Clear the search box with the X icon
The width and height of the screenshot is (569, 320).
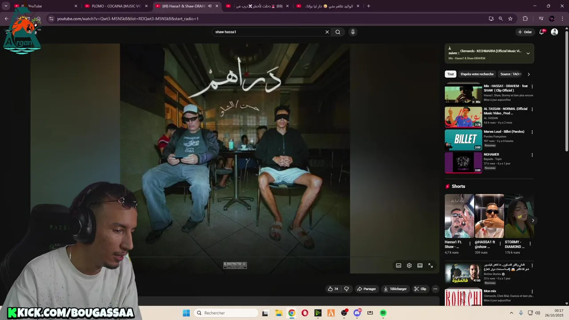pos(327,32)
